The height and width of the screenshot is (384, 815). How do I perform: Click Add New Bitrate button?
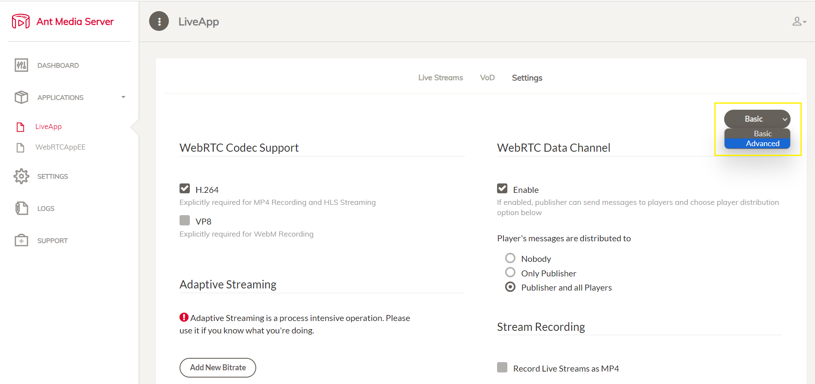point(218,368)
